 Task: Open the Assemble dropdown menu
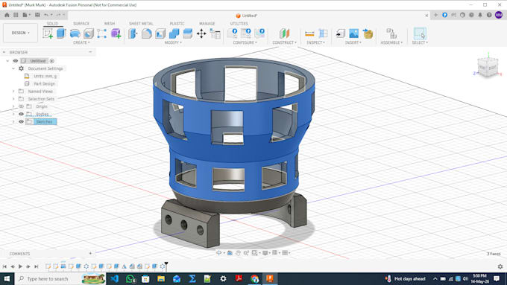(391, 42)
